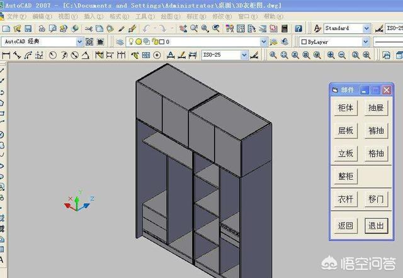Click the 柜体 button in parts panel
The height and width of the screenshot is (278, 403).
346,108
